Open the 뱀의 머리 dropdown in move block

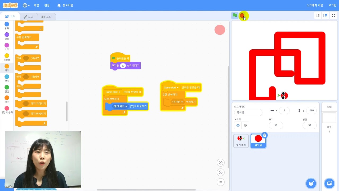pyautogui.click(x=121, y=106)
